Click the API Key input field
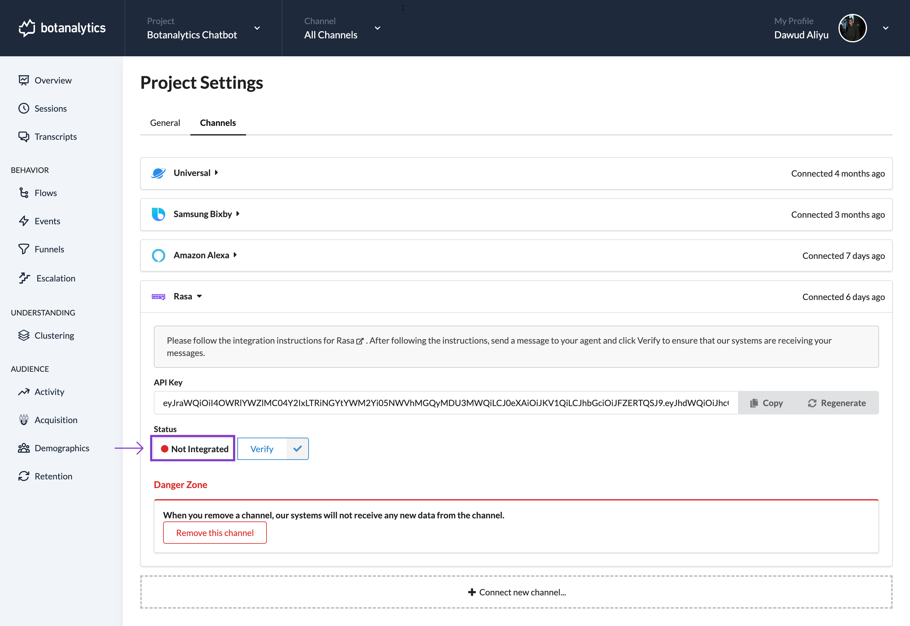This screenshot has height=626, width=910. point(446,403)
